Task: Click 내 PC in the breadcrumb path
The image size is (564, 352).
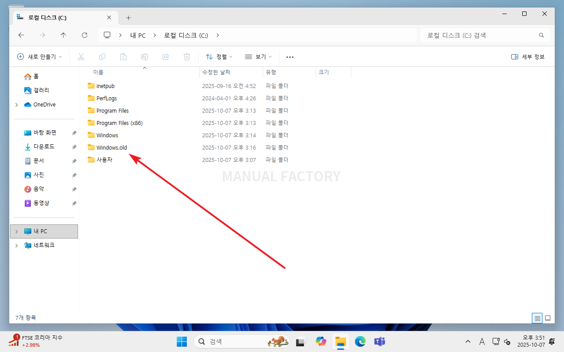Action: [138, 35]
